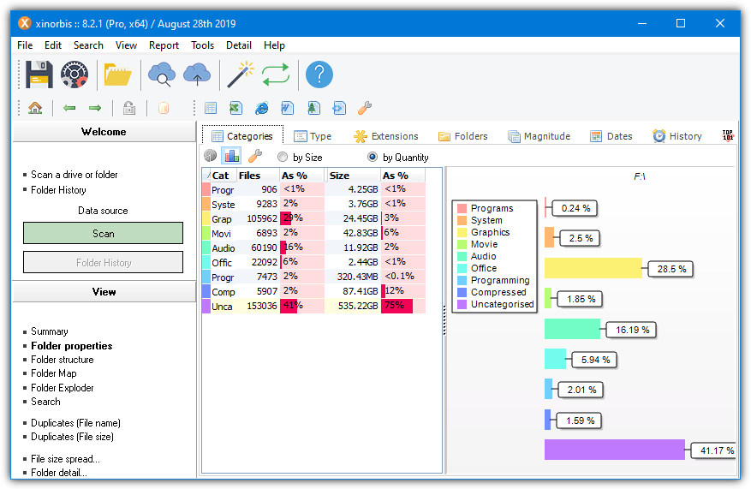Sort table by Files column header
The height and width of the screenshot is (489, 751).
pyautogui.click(x=258, y=176)
